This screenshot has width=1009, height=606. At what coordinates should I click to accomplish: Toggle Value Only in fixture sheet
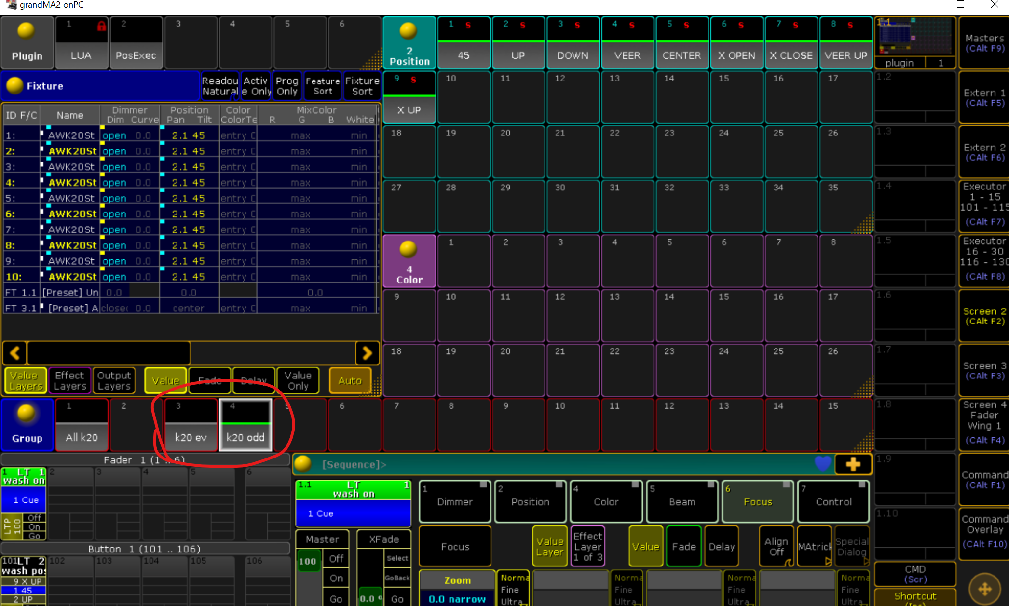tap(298, 381)
